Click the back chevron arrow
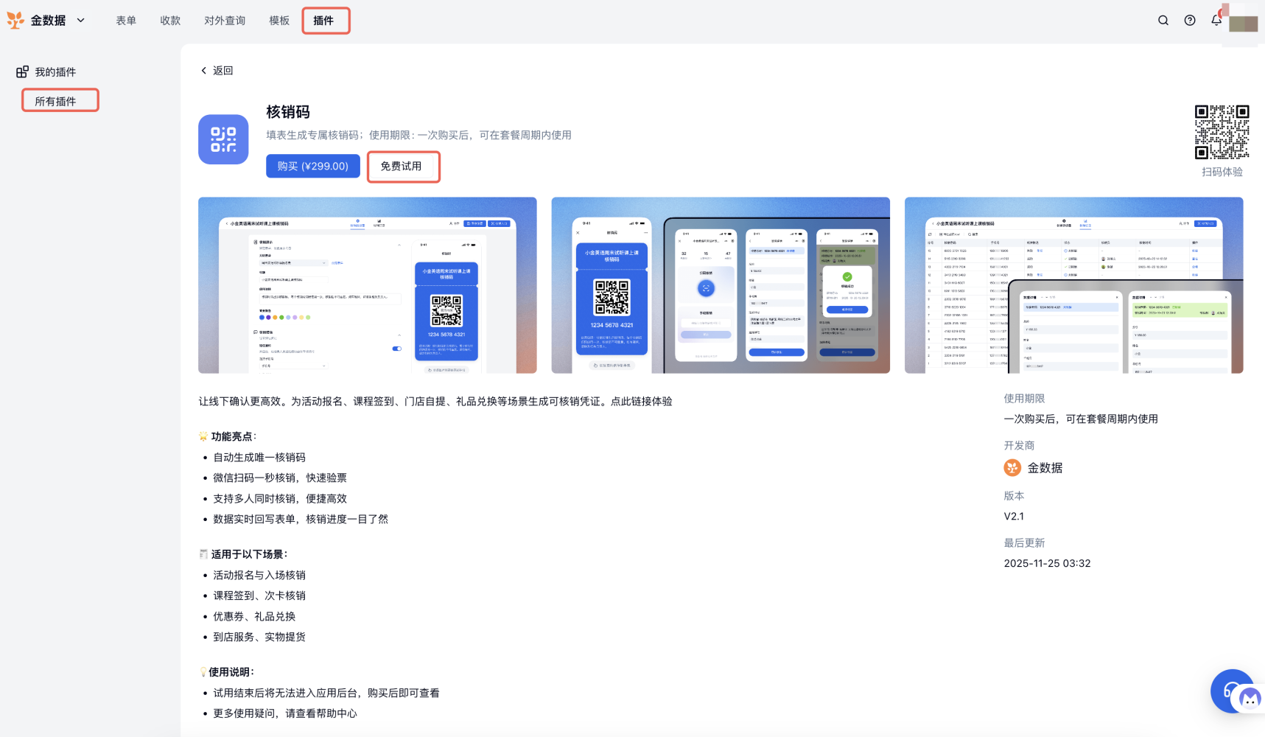The image size is (1265, 737). click(204, 71)
